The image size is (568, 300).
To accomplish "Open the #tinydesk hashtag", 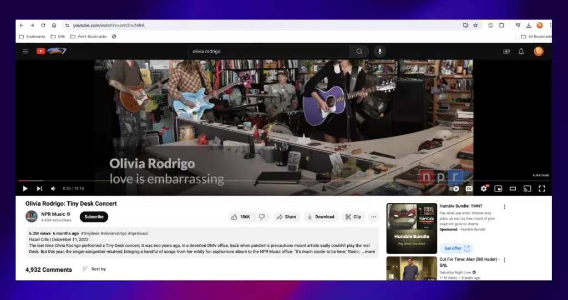I will (90, 233).
